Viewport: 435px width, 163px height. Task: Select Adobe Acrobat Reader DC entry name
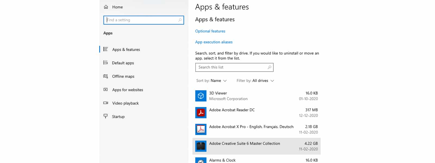(232, 110)
